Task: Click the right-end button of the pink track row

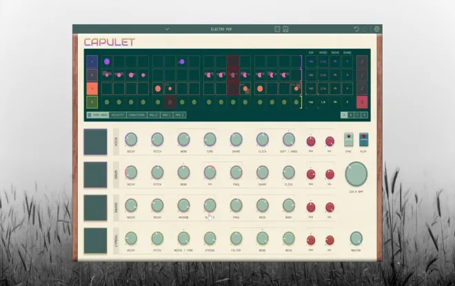Action: (362, 75)
